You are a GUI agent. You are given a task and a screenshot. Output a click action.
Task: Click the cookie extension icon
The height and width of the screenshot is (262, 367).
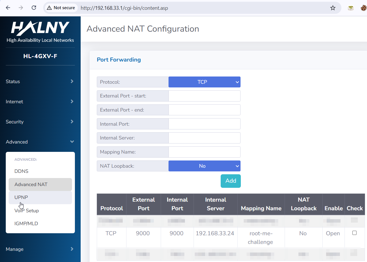(364, 8)
